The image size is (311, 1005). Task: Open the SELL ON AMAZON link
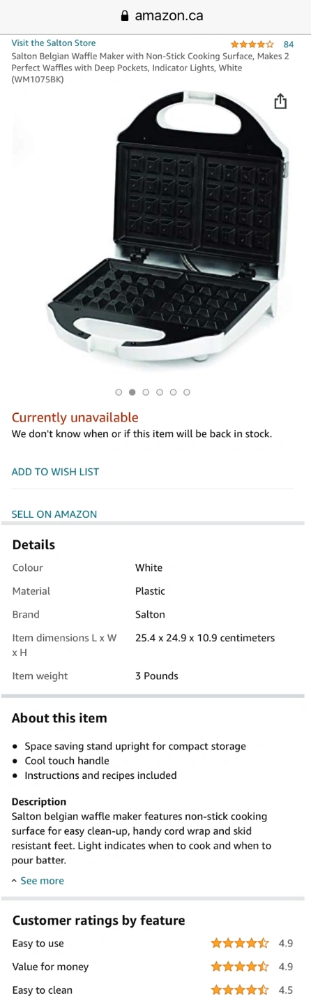[54, 514]
